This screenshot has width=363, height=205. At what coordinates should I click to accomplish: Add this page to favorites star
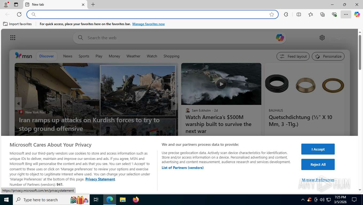(x=272, y=14)
